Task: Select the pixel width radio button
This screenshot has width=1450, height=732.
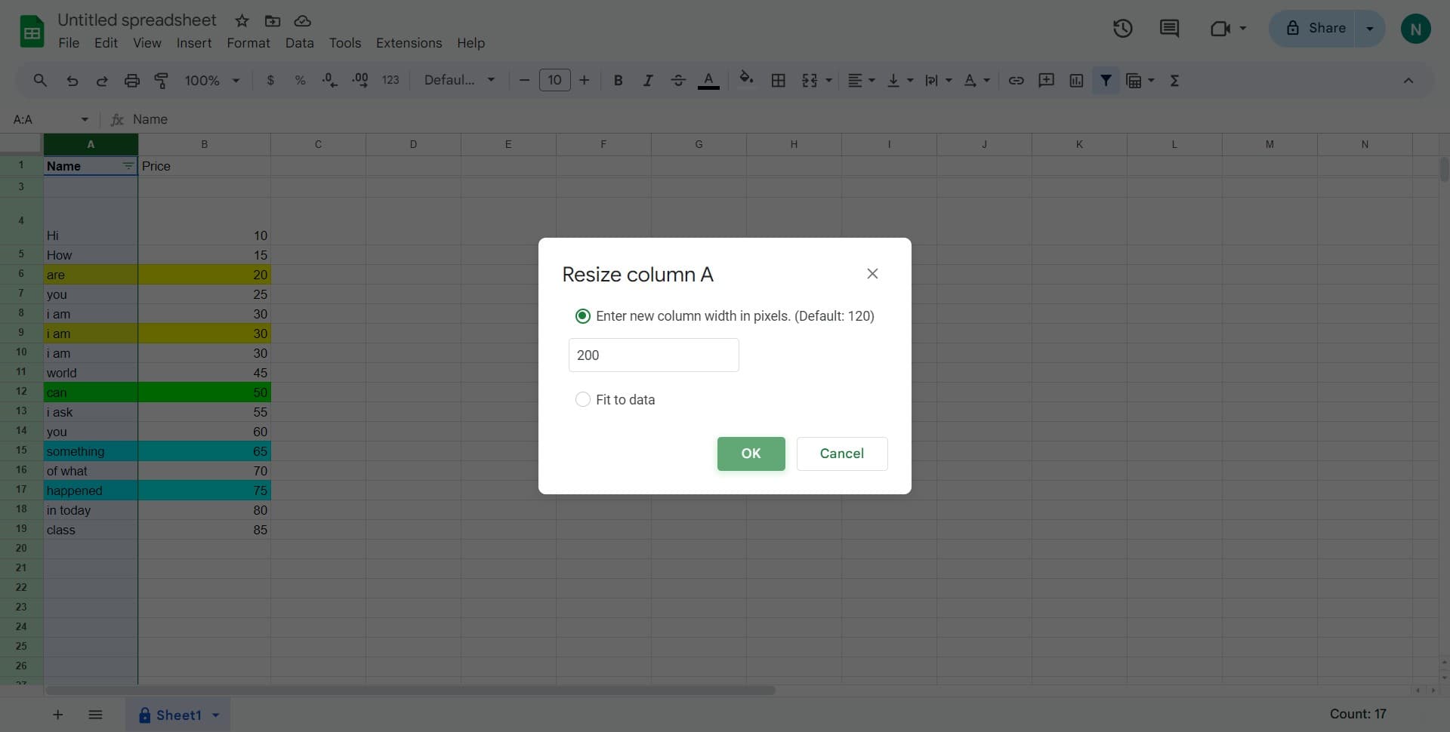Action: click(582, 316)
